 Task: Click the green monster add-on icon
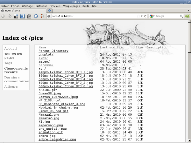coord(187,16)
